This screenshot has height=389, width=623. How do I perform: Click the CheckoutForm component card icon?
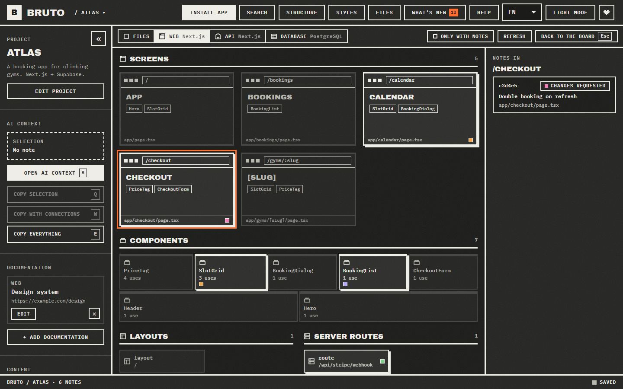pyautogui.click(x=417, y=262)
